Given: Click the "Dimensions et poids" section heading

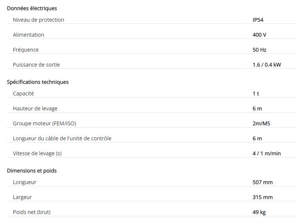Looking at the screenshot, I should (x=32, y=171).
